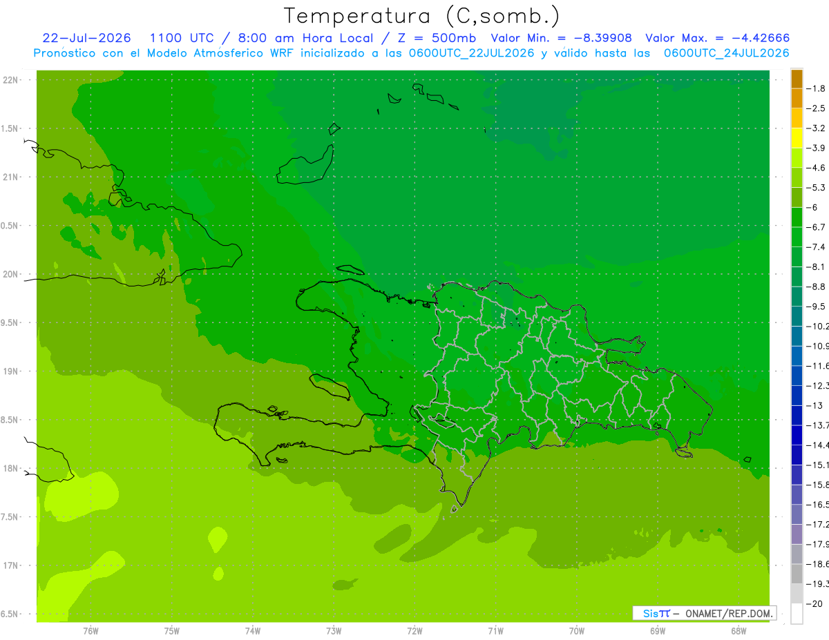This screenshot has height=640, width=829.
Task: Click the '-20' color bar label
Action: click(x=813, y=604)
